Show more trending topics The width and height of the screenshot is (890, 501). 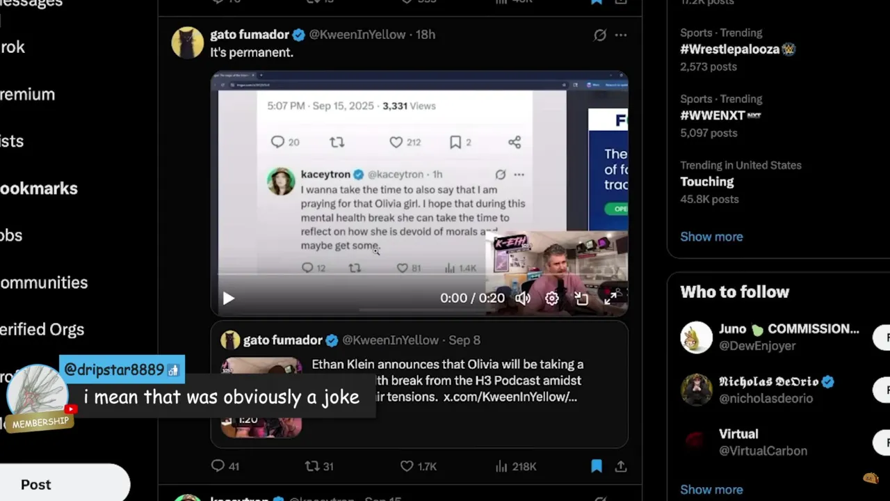(711, 237)
